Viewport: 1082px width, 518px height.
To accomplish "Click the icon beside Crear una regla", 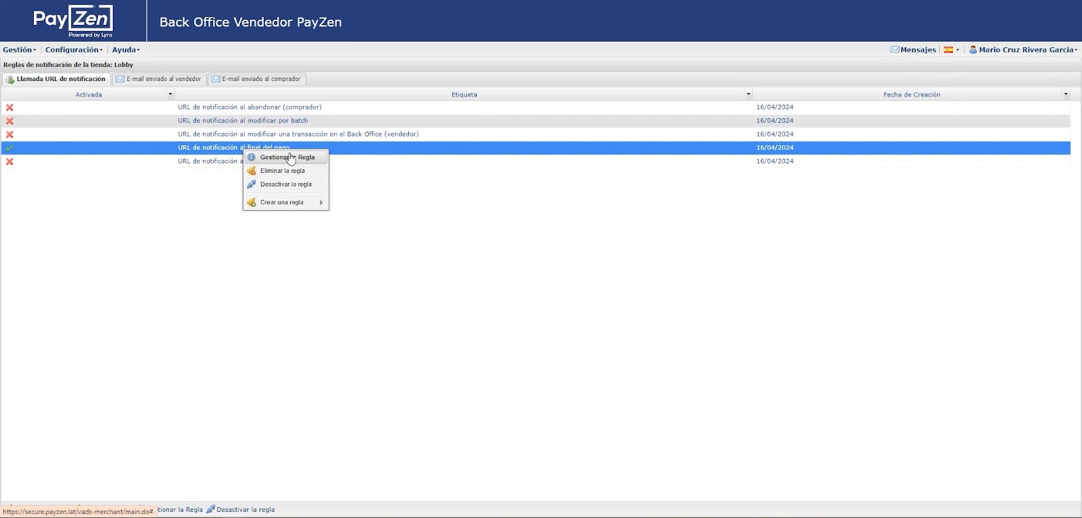I will 252,203.
